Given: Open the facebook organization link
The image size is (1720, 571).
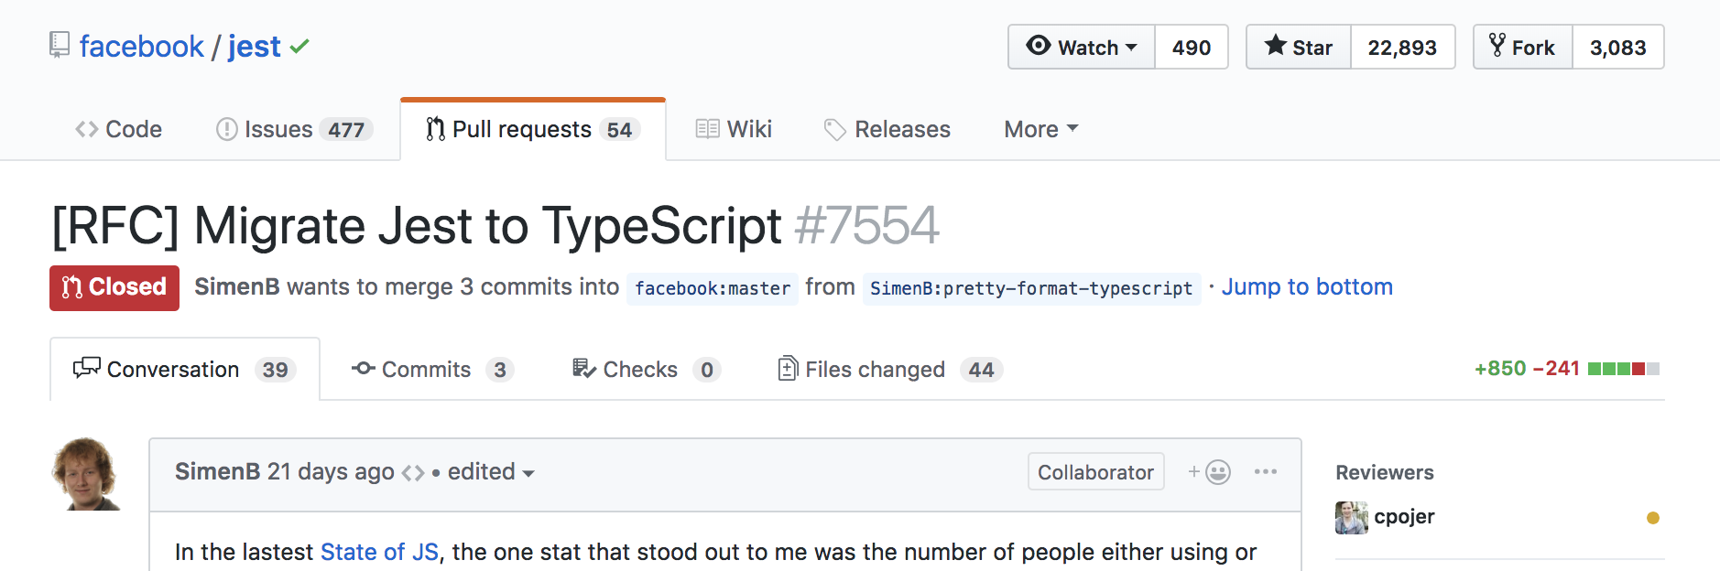Looking at the screenshot, I should 142,46.
